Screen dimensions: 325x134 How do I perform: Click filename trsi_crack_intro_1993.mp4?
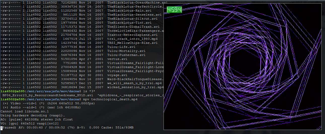[133, 39]
